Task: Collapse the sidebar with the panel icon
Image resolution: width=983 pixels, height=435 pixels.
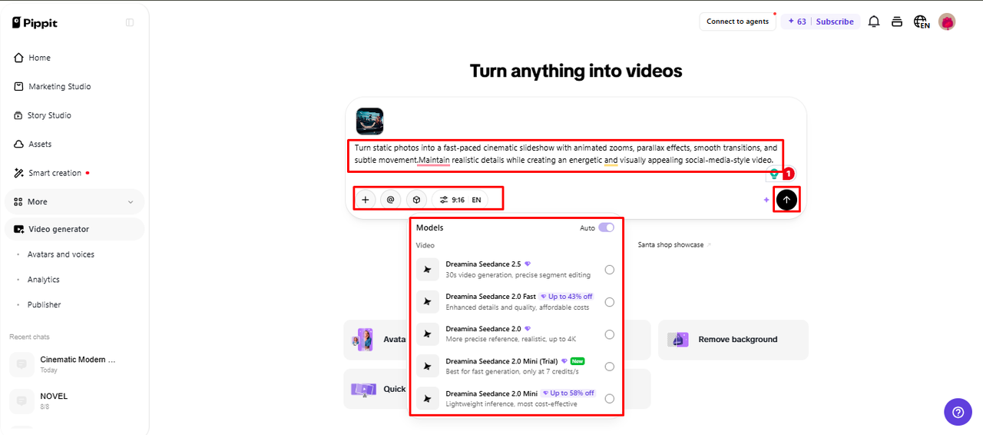Action: pyautogui.click(x=130, y=23)
